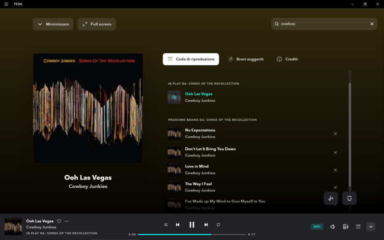Collapse the now playing view chevron
This screenshot has width=384, height=240.
pos(371,227)
